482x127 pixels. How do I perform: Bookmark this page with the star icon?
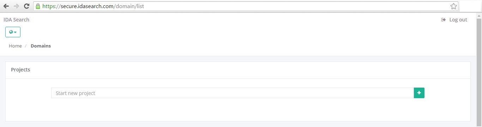point(453,6)
